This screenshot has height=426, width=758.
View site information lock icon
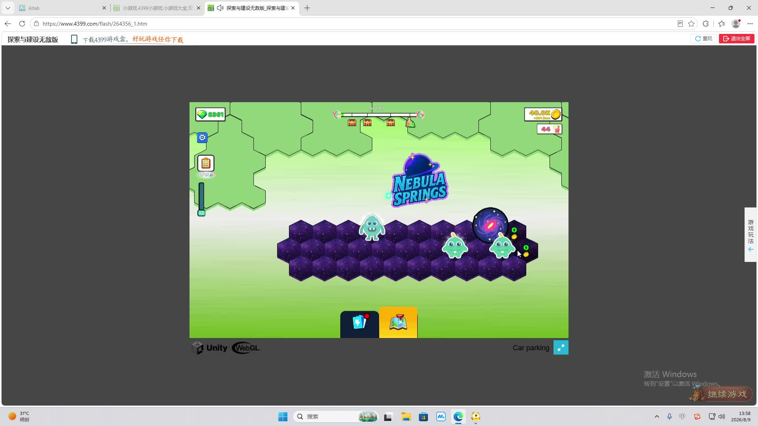pos(36,24)
